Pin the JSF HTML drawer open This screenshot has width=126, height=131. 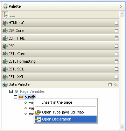point(116,38)
